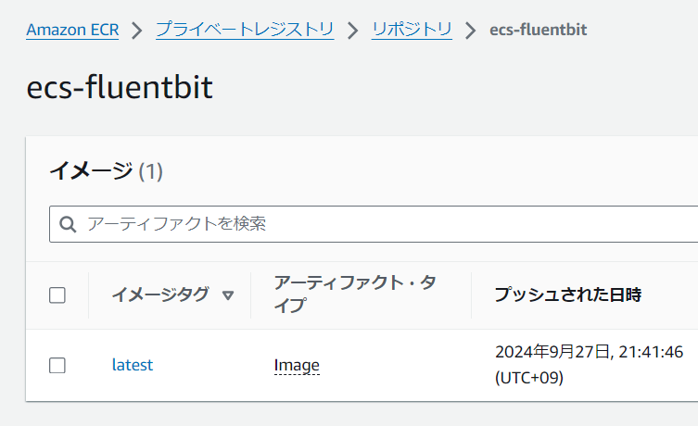Viewport: 698px width, 426px height.
Task: Navigate to リポジトリ breadcrumb link
Action: [412, 30]
